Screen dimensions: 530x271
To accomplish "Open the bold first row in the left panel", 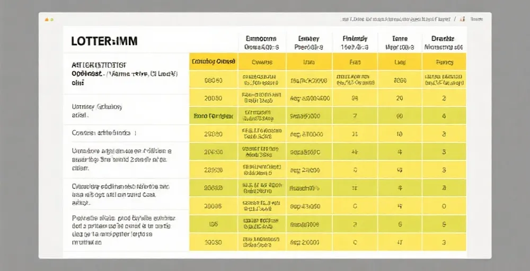I will (x=126, y=73).
